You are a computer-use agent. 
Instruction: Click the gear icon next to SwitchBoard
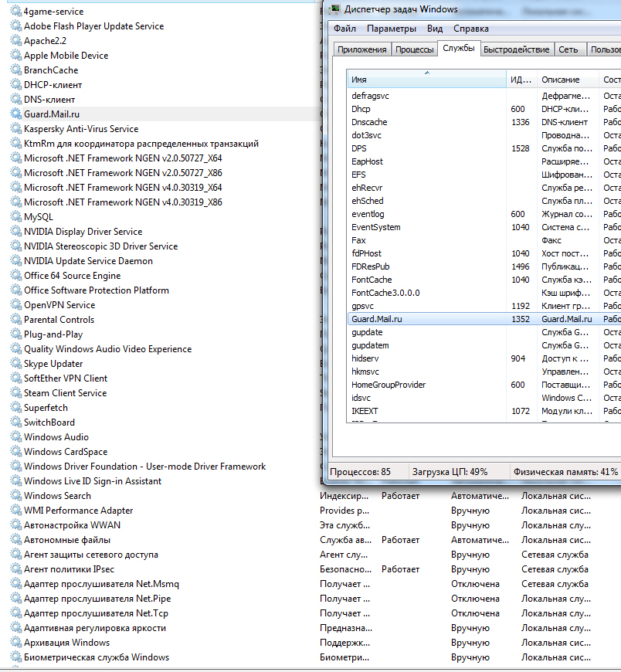[16, 423]
